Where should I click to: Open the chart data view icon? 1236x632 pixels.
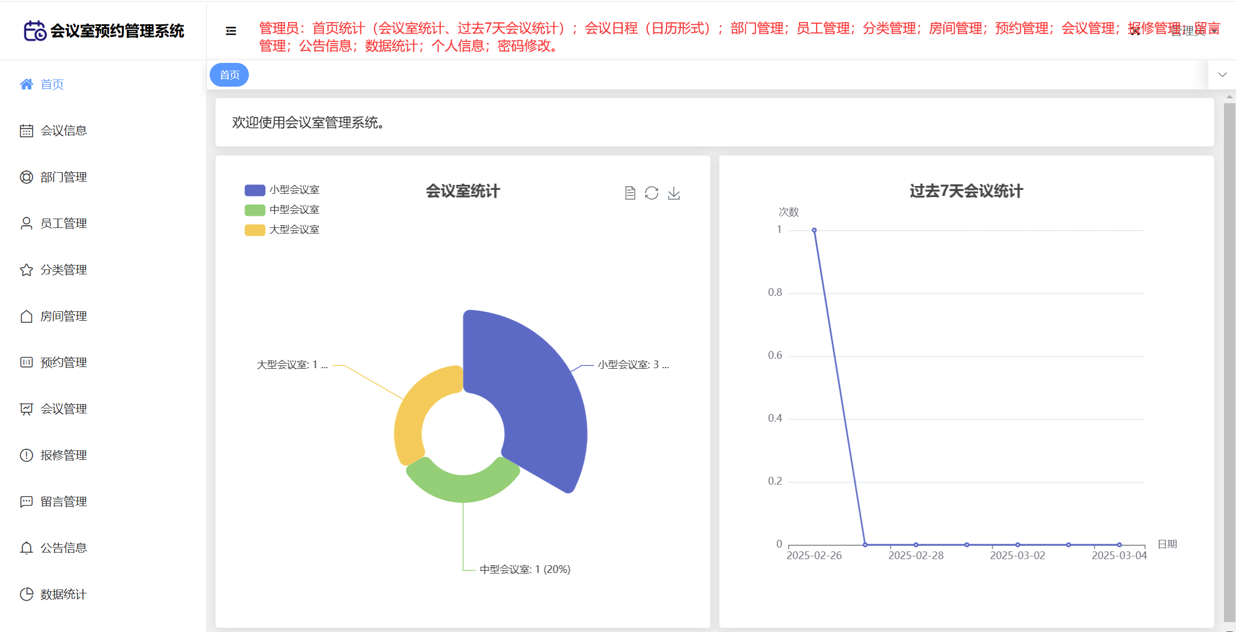[x=630, y=193]
